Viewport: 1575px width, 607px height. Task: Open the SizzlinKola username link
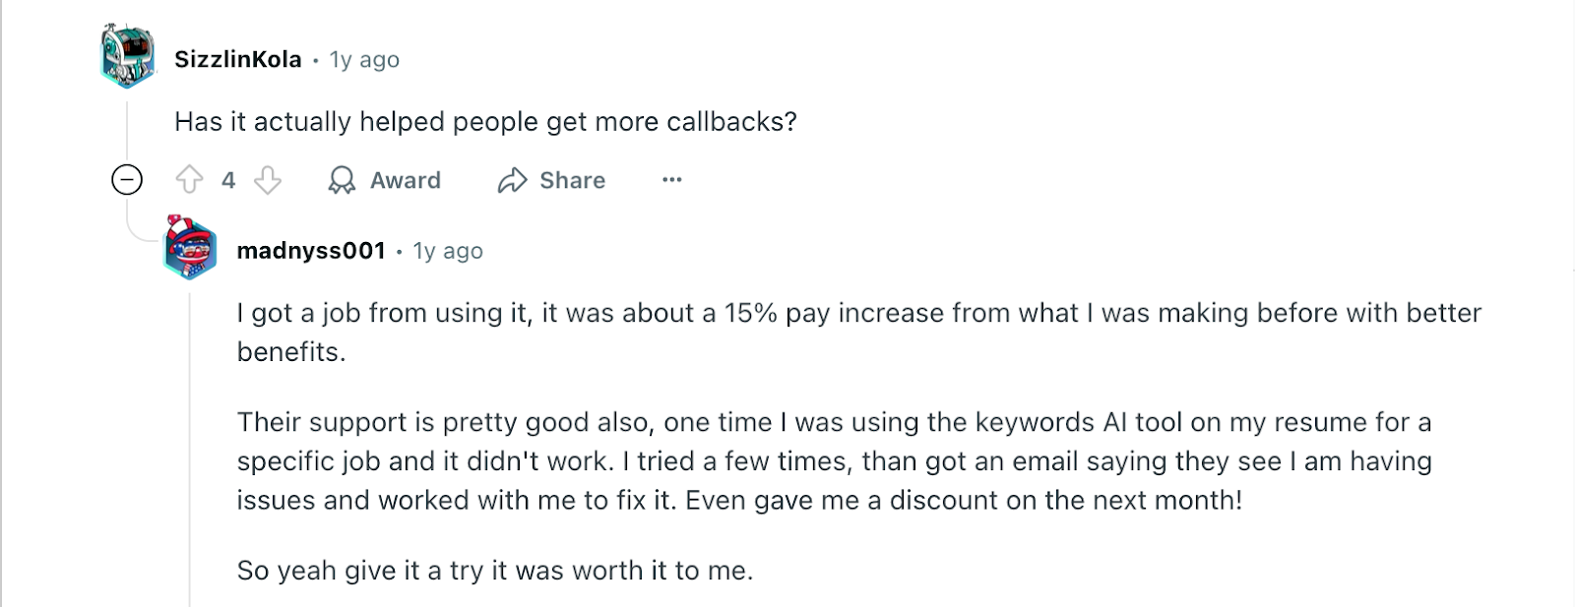[238, 59]
